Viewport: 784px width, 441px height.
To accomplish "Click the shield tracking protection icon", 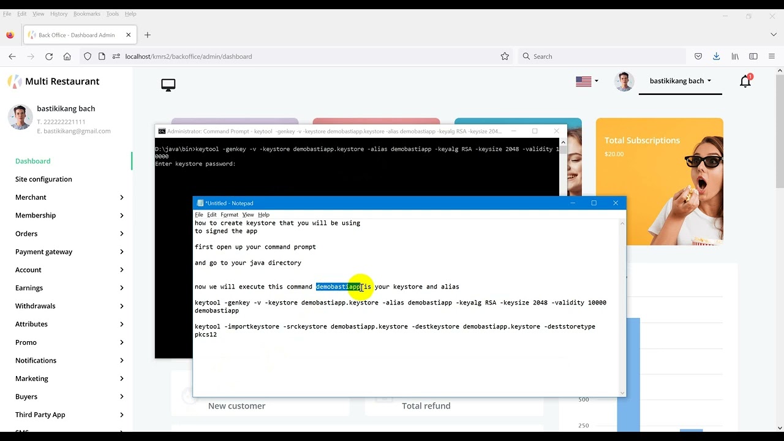I will 88,56.
